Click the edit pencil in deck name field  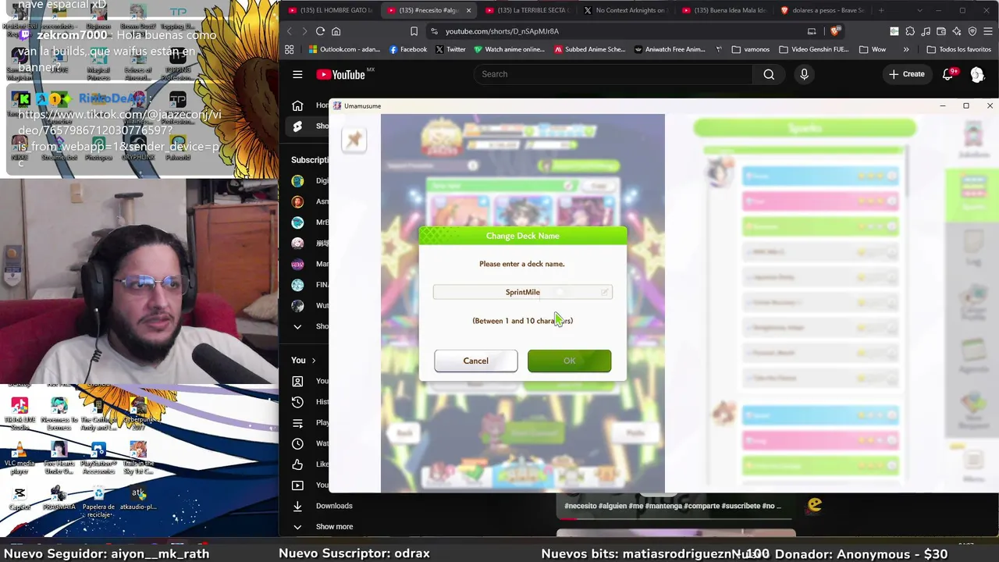pos(604,292)
